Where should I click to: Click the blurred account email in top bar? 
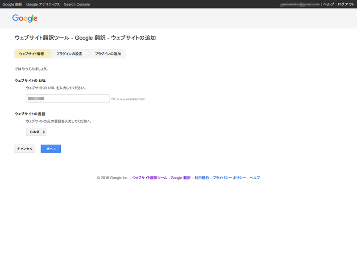click(x=299, y=4)
